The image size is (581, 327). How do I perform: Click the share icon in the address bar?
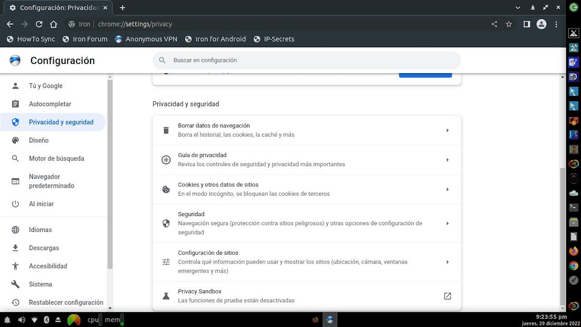(x=494, y=24)
